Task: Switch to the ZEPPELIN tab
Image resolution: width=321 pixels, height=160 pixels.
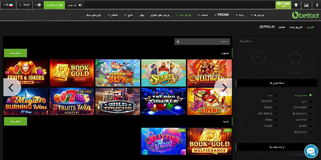Action: pos(267,27)
